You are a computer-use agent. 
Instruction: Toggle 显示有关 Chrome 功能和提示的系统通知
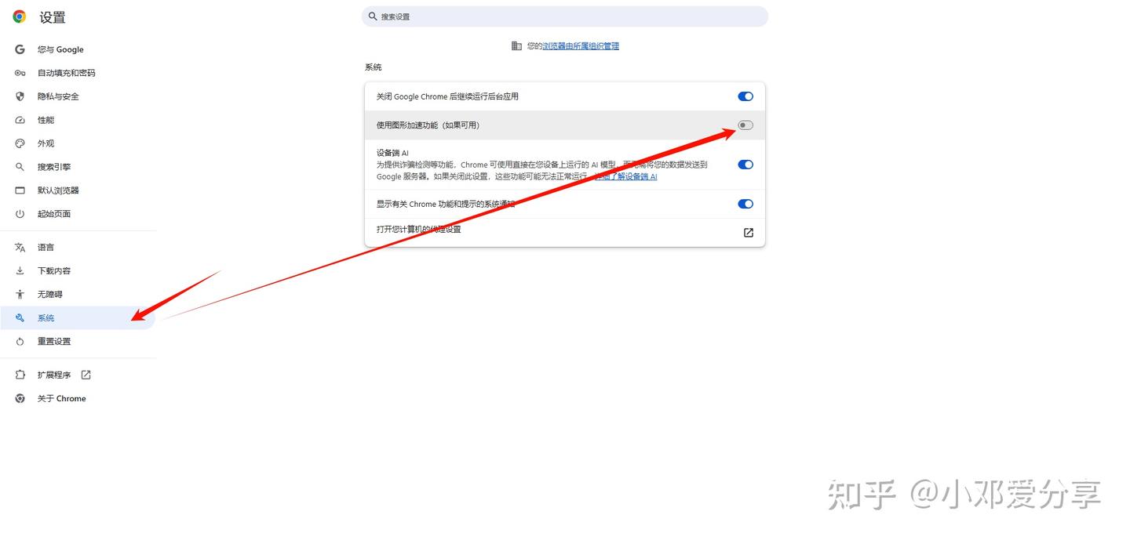pyautogui.click(x=745, y=204)
